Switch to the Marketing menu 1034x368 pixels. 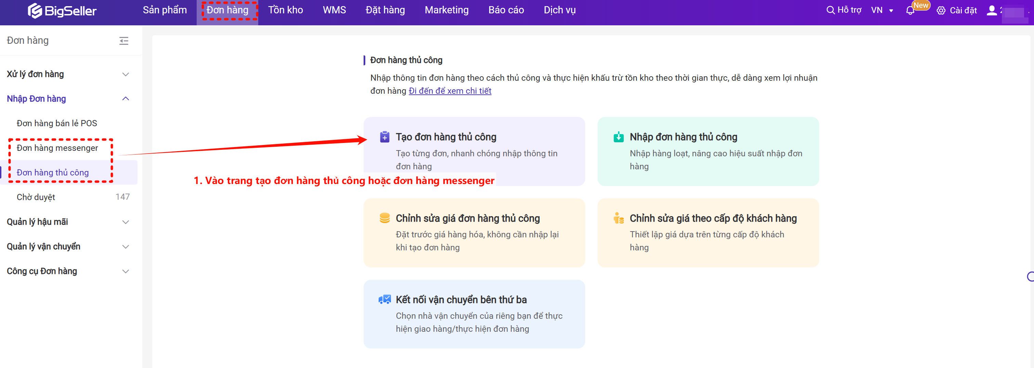(x=446, y=11)
